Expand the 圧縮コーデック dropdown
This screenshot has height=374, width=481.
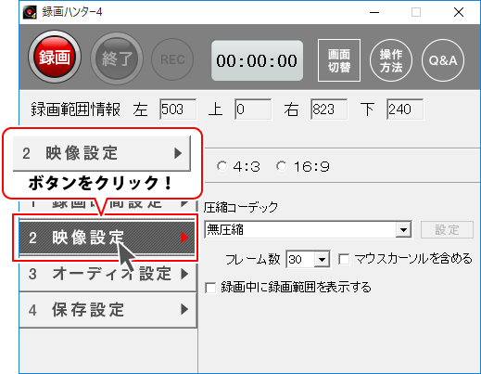tap(403, 229)
